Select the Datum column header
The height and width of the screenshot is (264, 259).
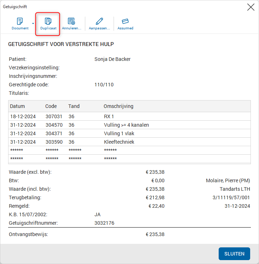click(17, 106)
